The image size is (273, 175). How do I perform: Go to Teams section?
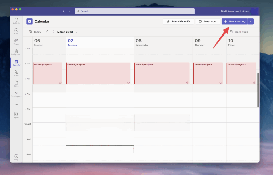16,42
